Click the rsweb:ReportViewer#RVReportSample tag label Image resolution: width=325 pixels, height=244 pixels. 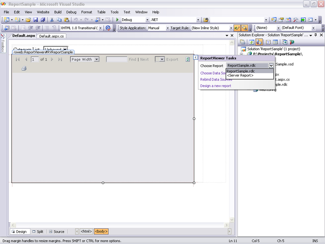pos(43,52)
